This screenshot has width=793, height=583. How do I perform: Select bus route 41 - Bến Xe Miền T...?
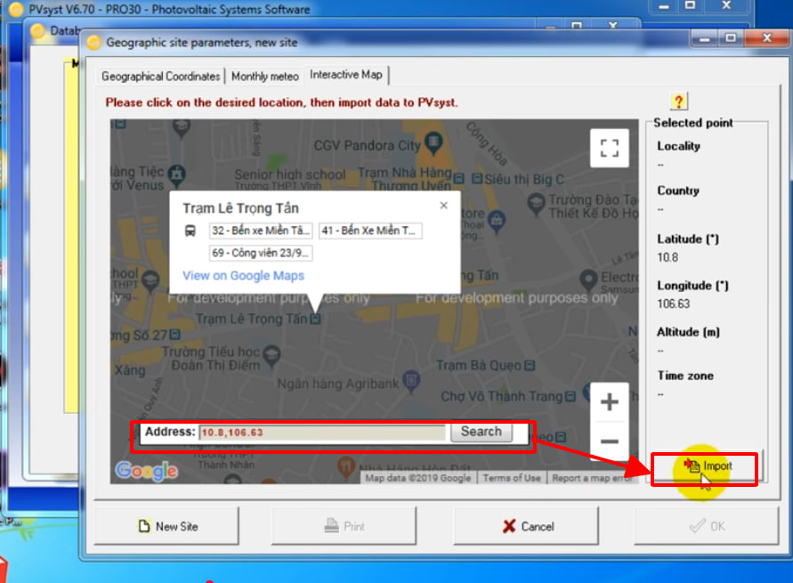pyautogui.click(x=370, y=231)
